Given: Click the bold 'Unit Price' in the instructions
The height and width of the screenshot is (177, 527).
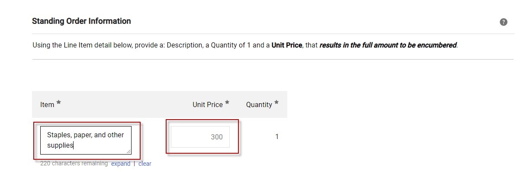Looking at the screenshot, I should point(286,45).
